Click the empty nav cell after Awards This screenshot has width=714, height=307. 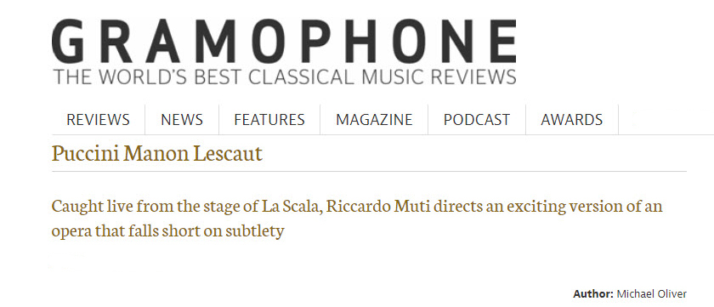pyautogui.click(x=666, y=120)
